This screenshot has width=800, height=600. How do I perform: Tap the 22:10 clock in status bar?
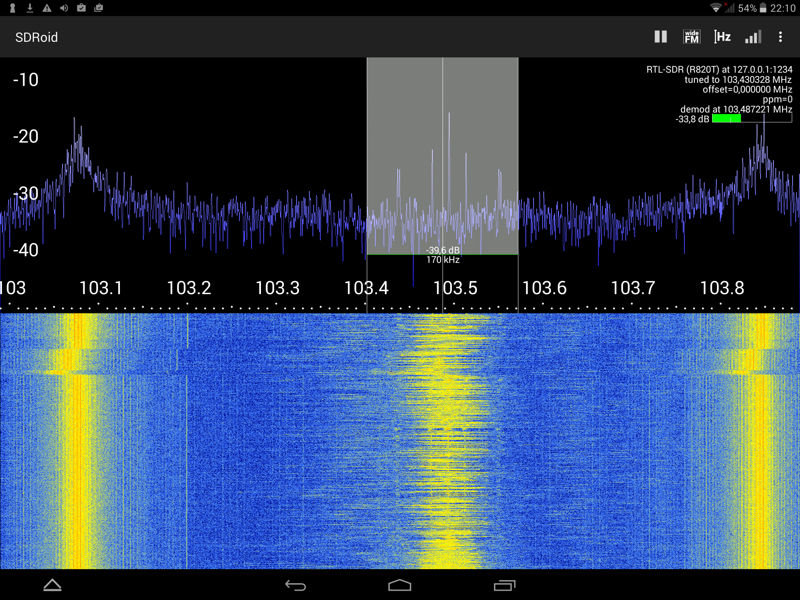[783, 8]
